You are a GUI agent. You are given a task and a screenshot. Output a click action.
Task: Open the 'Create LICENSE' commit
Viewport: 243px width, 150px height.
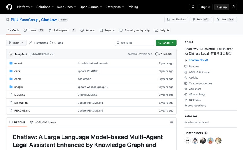(x=87, y=95)
